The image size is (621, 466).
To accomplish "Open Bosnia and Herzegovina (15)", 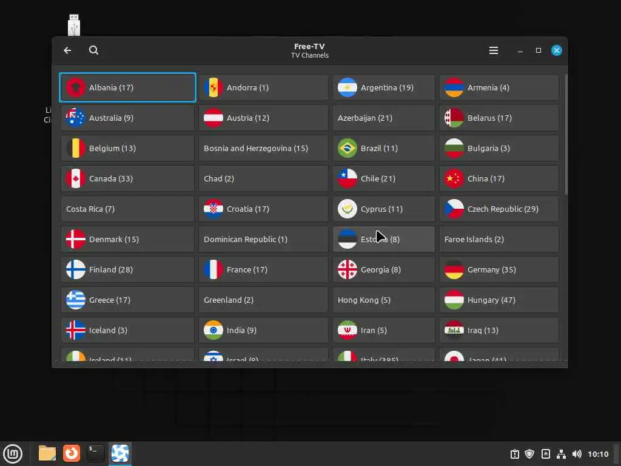I will click(x=263, y=148).
